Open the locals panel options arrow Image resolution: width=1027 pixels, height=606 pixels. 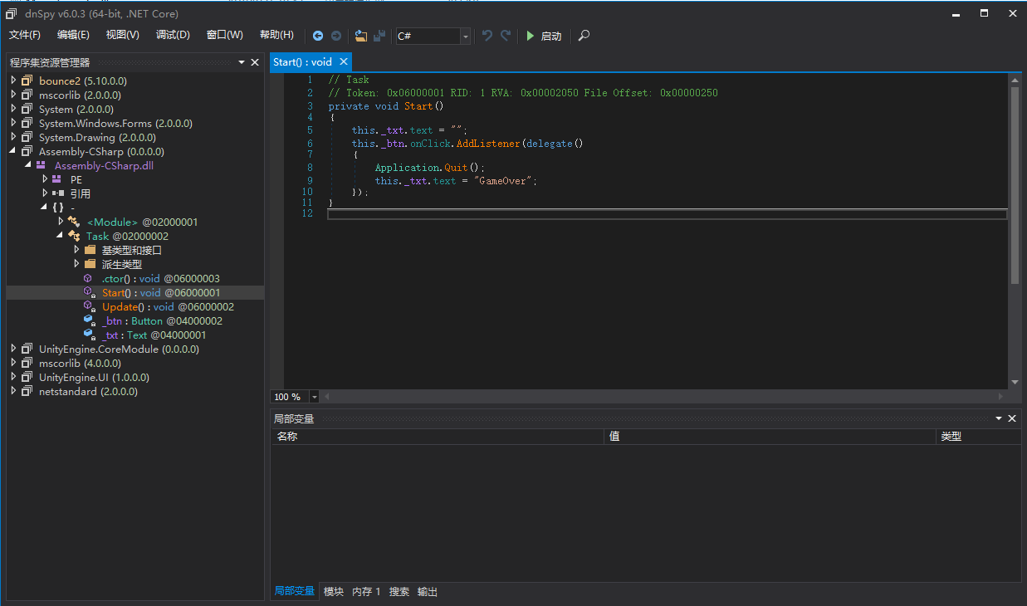click(999, 418)
